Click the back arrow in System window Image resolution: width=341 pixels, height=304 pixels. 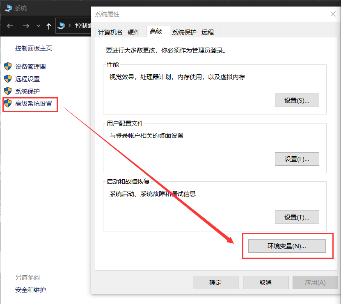tap(10, 26)
